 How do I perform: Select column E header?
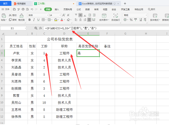click(88, 34)
